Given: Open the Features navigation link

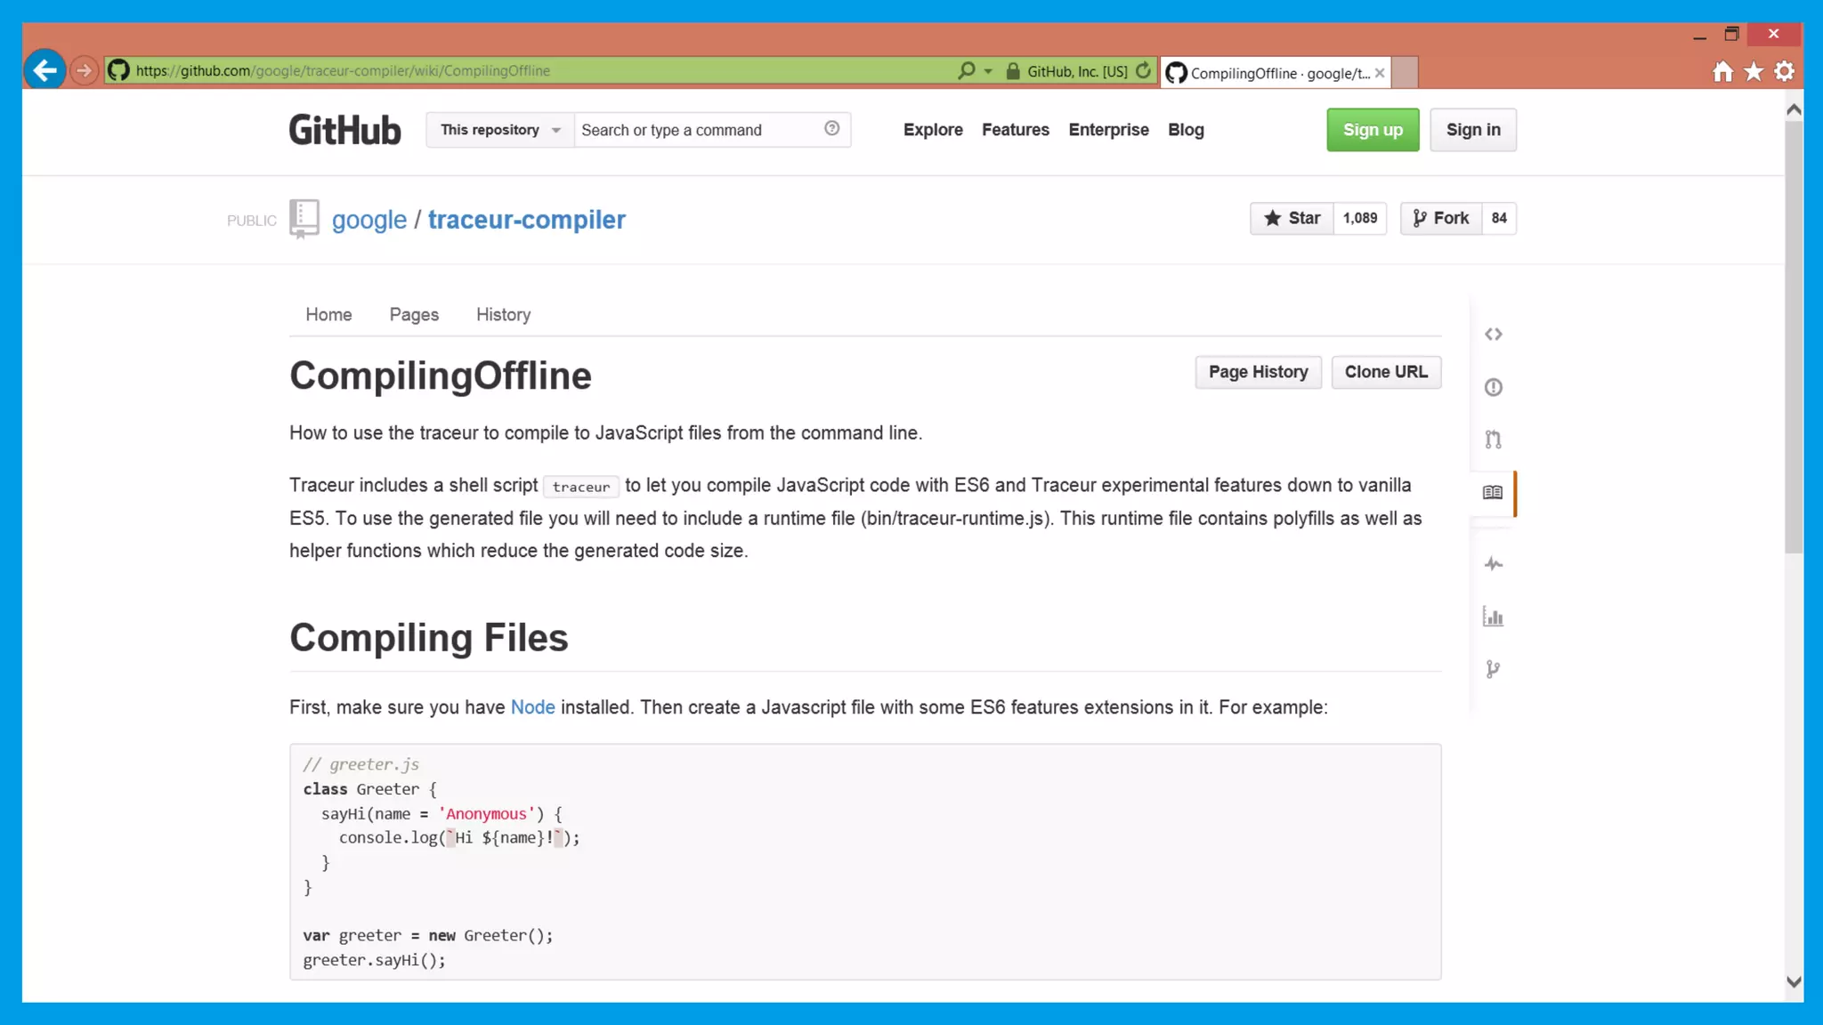Looking at the screenshot, I should pyautogui.click(x=1016, y=130).
